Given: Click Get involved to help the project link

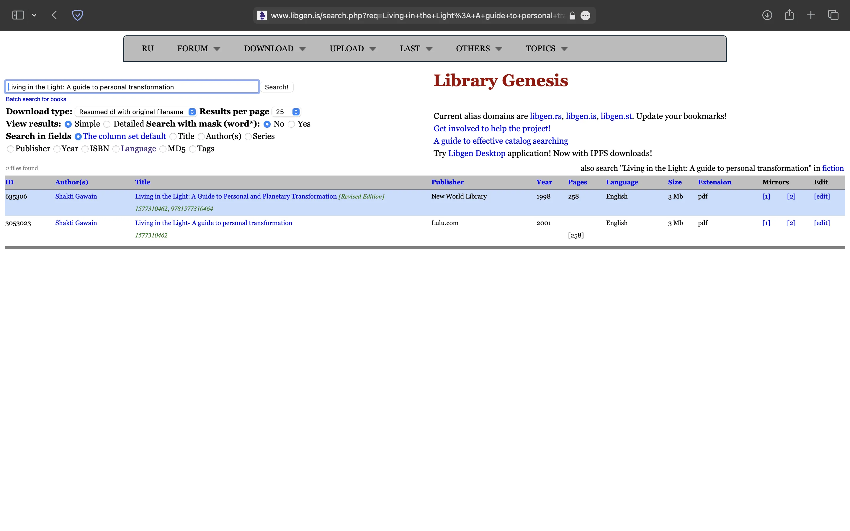Looking at the screenshot, I should pos(492,128).
